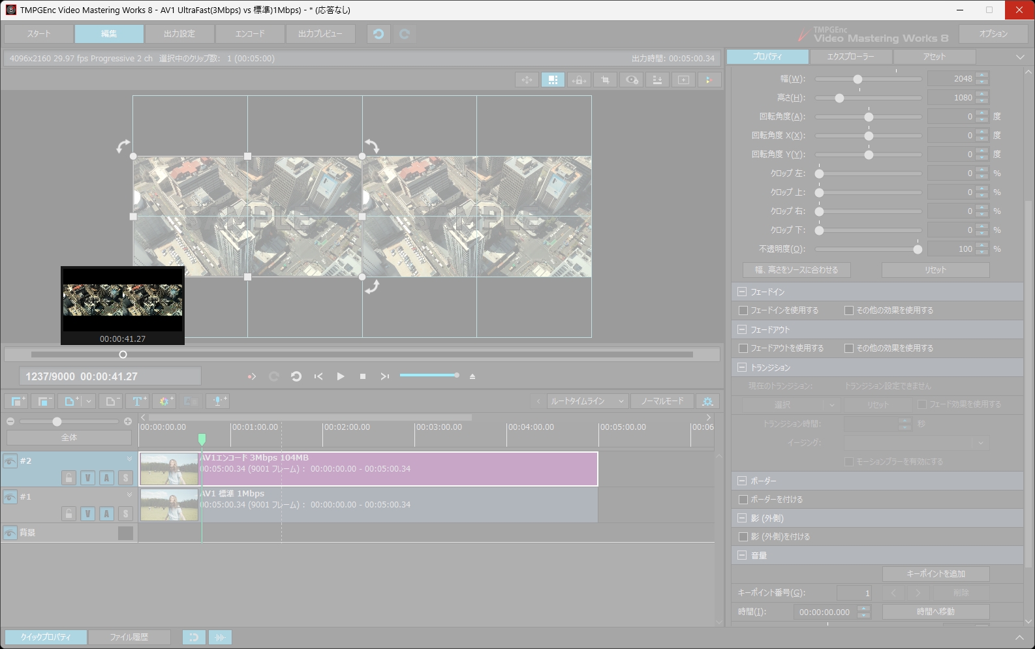
Task: Collapse the ボーダー section
Action: click(742, 481)
